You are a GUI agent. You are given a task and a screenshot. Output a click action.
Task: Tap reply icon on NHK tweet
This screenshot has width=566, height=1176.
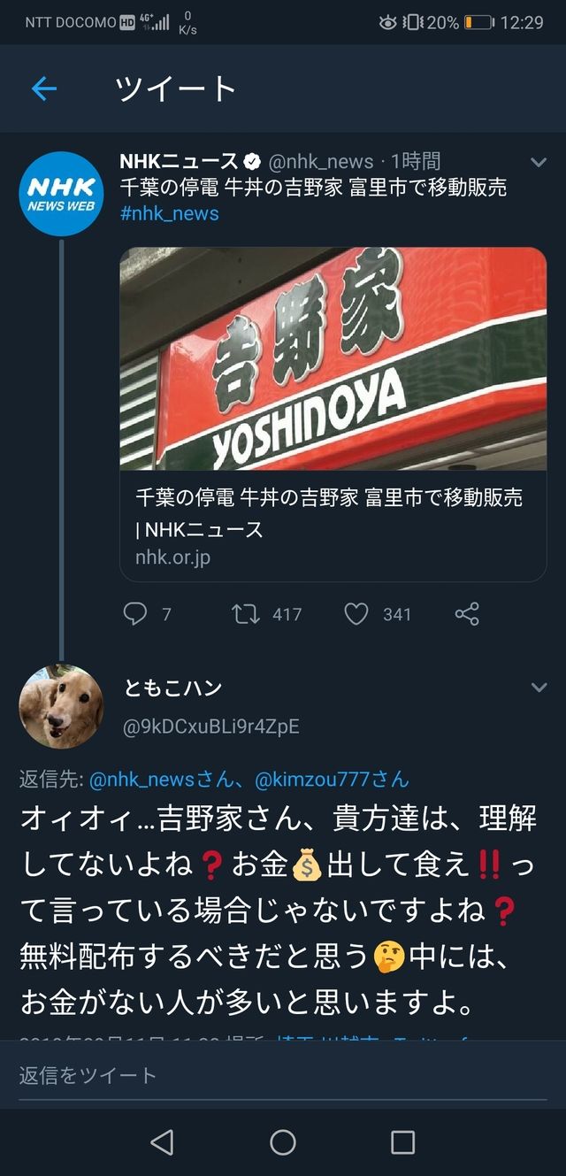click(135, 613)
